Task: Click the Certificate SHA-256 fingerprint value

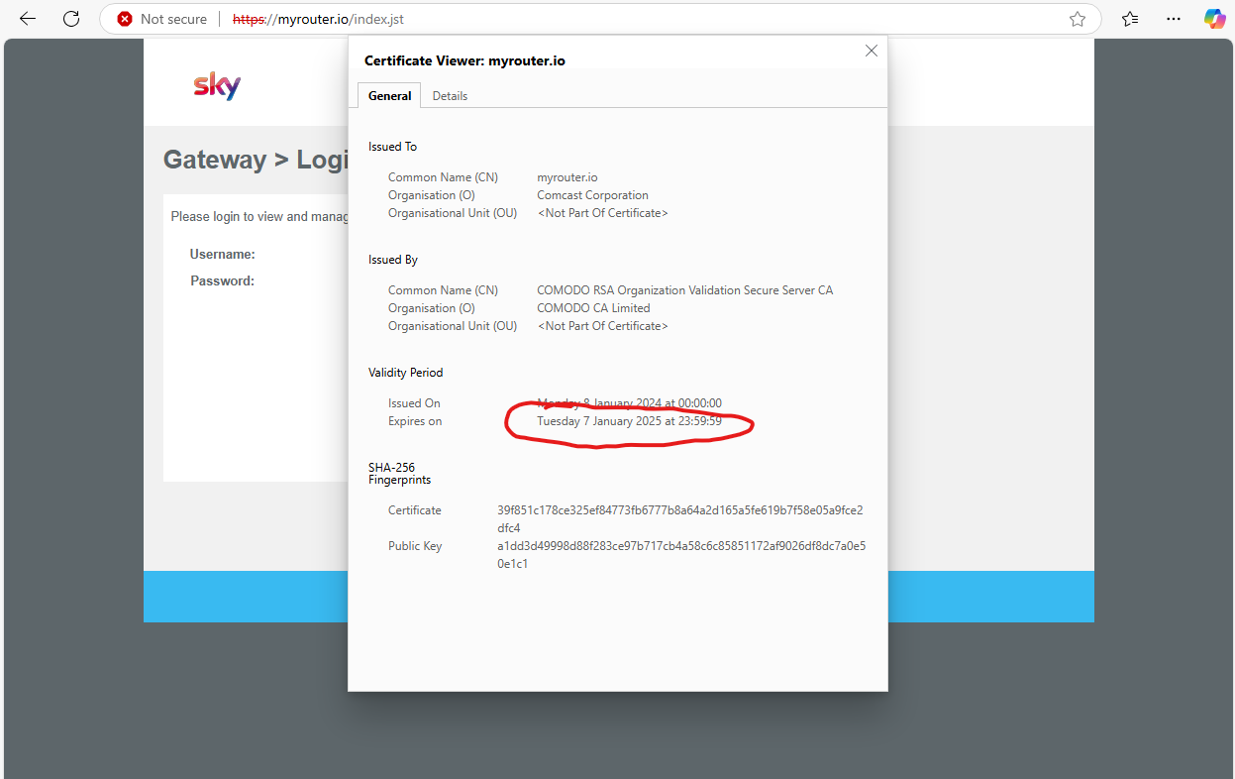Action: pyautogui.click(x=679, y=511)
